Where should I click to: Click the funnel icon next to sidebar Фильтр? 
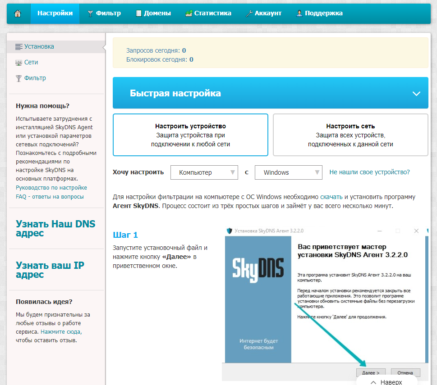18,78
